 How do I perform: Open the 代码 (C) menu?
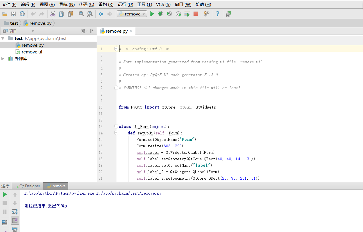87,4
